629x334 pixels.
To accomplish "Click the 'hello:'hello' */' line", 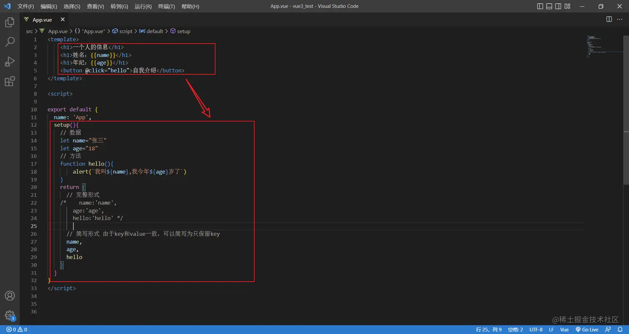I will (98, 218).
